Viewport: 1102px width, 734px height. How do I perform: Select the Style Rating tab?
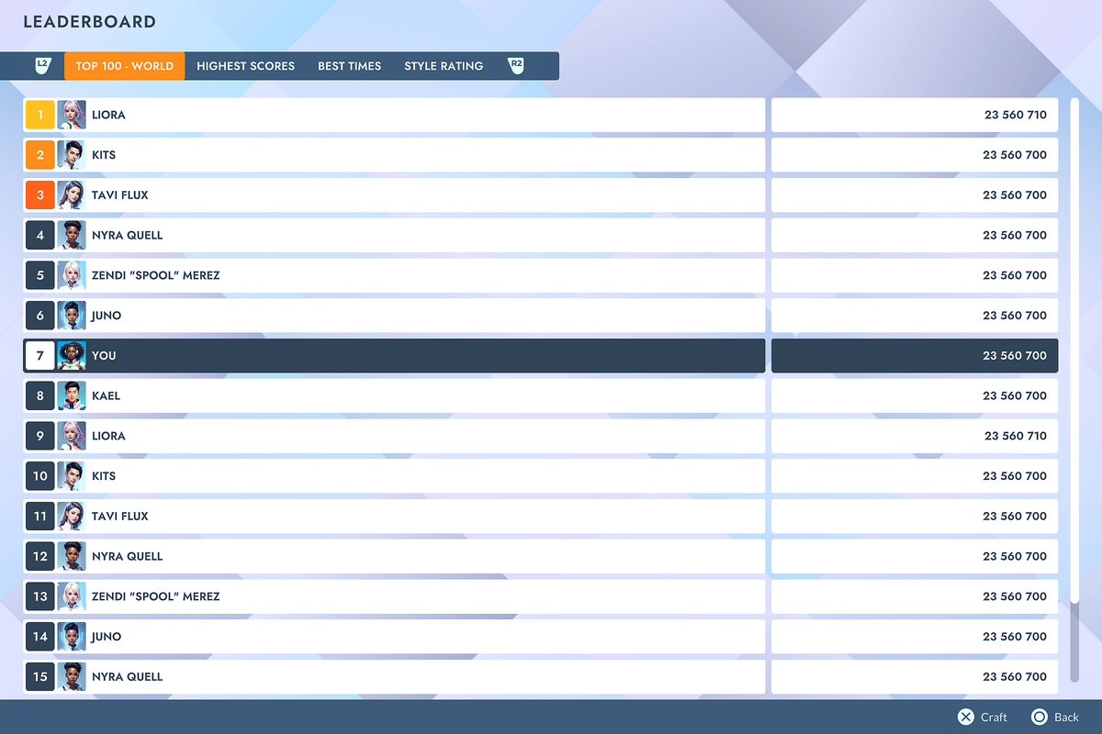444,65
